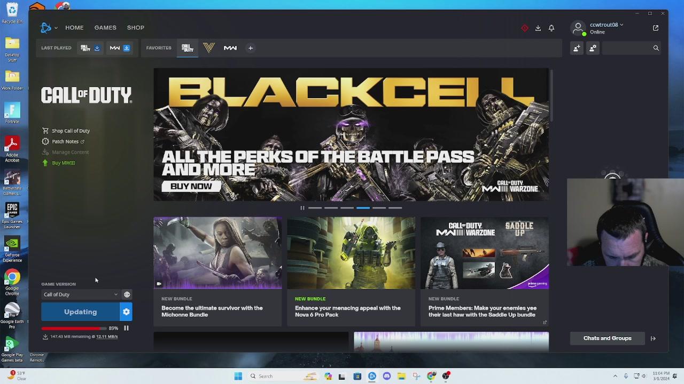Open the SHOP tab

136,28
